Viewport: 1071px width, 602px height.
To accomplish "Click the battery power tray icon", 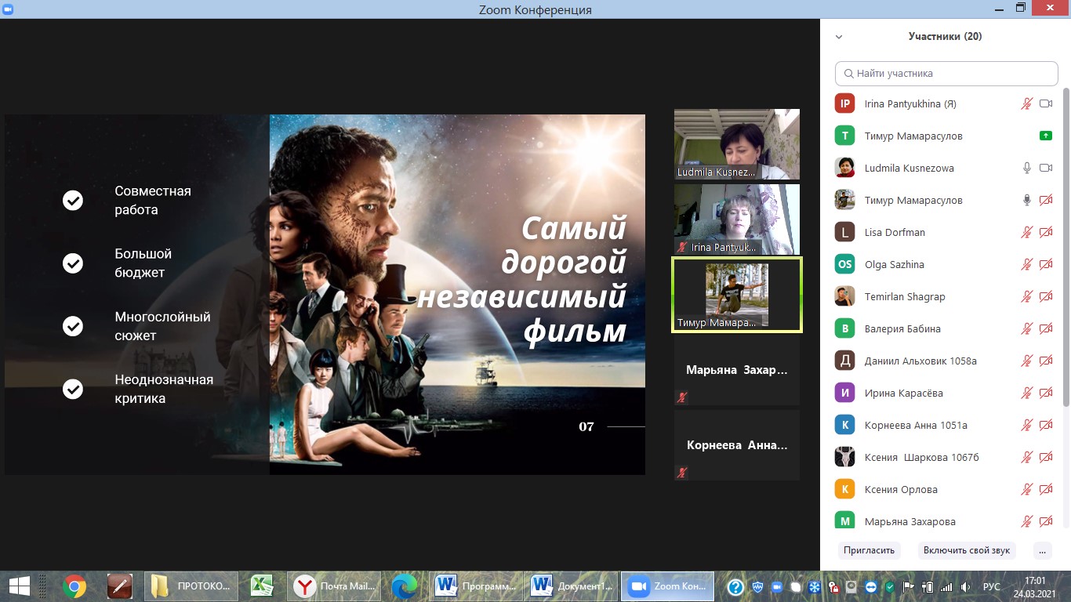I will (x=928, y=587).
